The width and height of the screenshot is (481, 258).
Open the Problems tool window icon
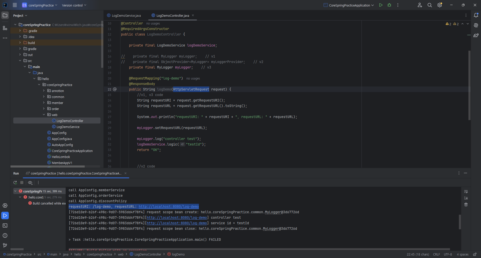point(5,235)
